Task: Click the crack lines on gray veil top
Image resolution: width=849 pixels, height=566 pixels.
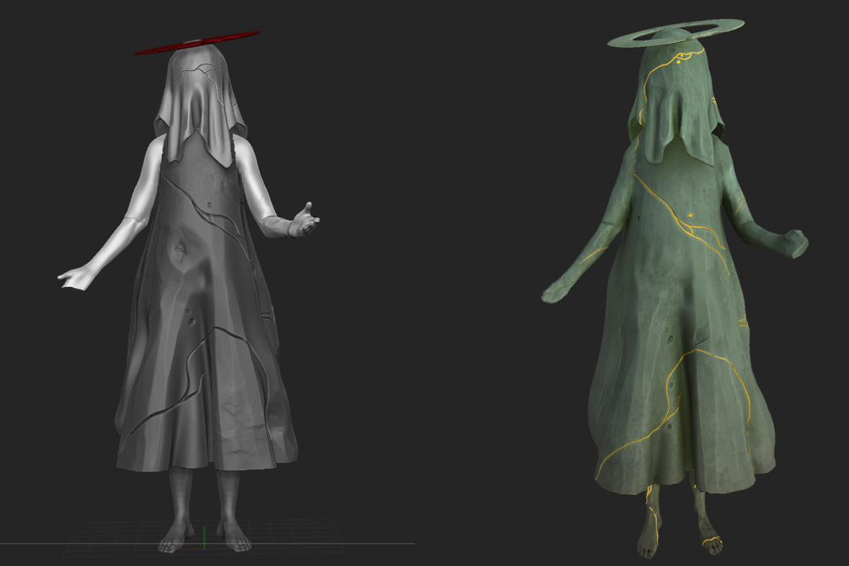Action: coord(202,77)
